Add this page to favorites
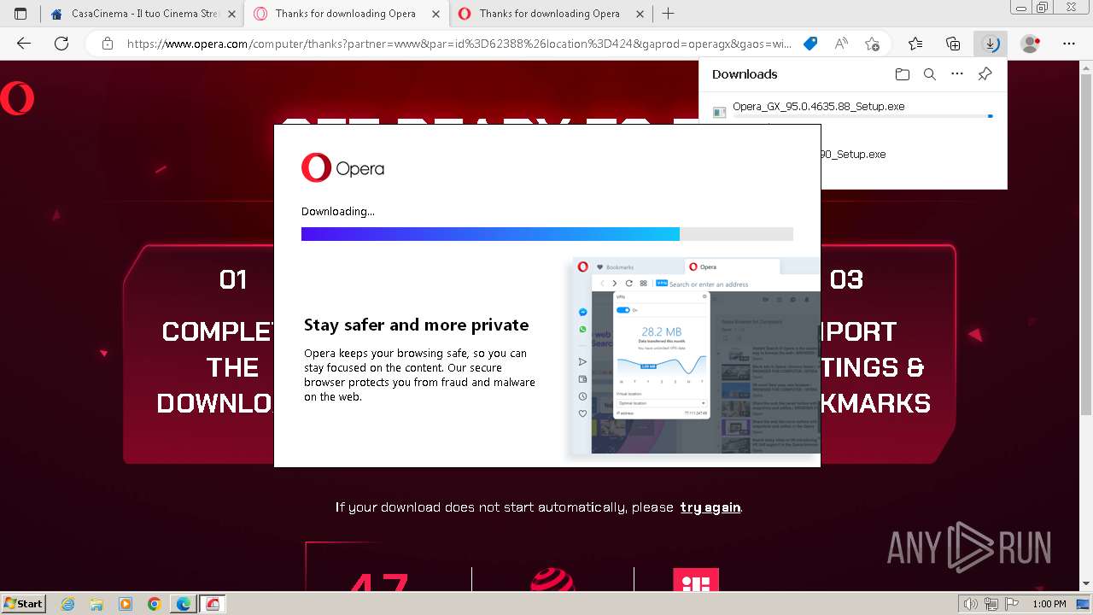This screenshot has width=1093, height=615. 872,44
